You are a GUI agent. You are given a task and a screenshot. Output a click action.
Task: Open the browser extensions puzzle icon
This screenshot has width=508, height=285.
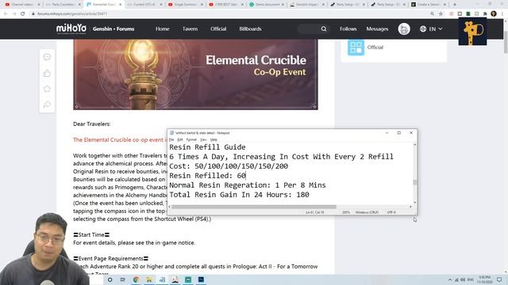tap(485, 13)
